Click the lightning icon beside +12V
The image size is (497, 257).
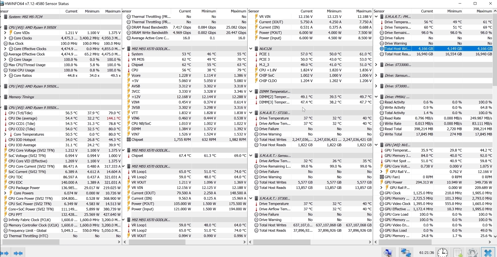(x=129, y=97)
